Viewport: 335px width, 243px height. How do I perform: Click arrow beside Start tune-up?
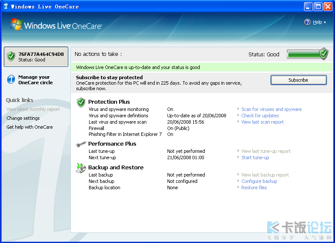[x=238, y=157]
